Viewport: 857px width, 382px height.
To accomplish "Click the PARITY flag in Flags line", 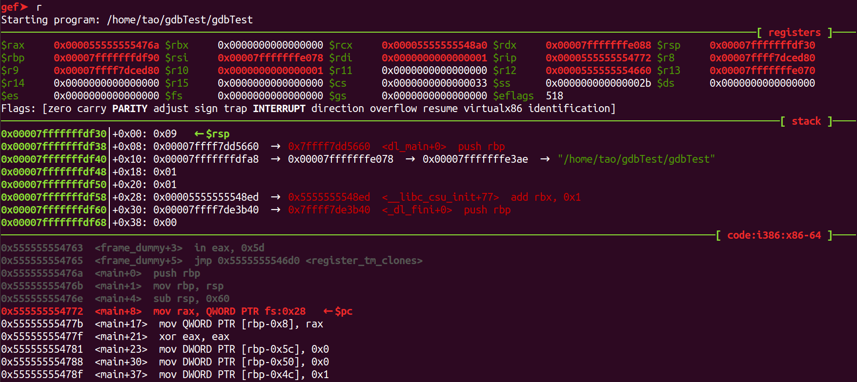I will (130, 108).
